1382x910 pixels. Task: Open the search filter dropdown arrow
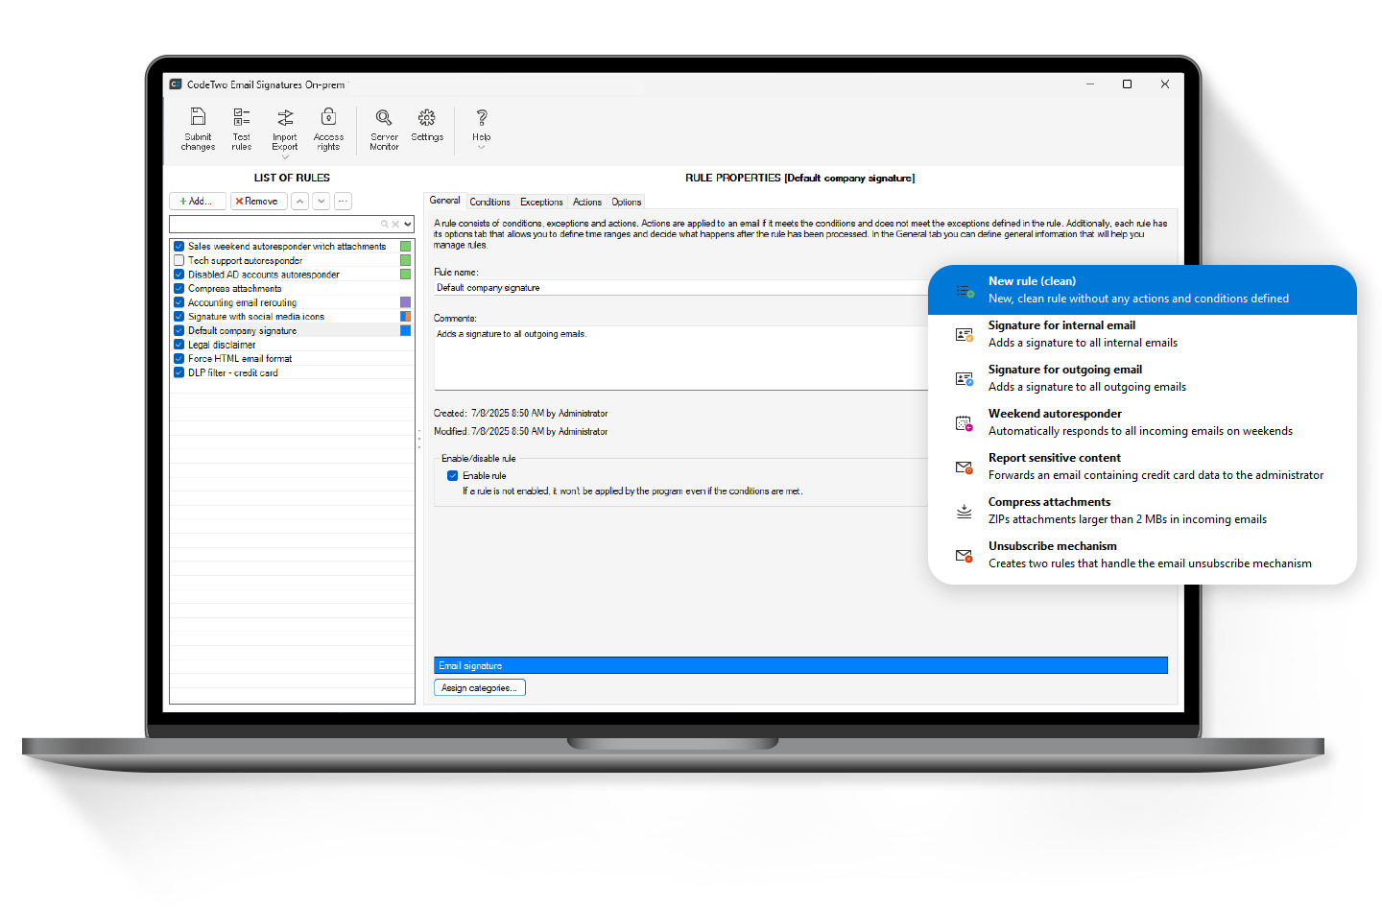[x=407, y=224]
